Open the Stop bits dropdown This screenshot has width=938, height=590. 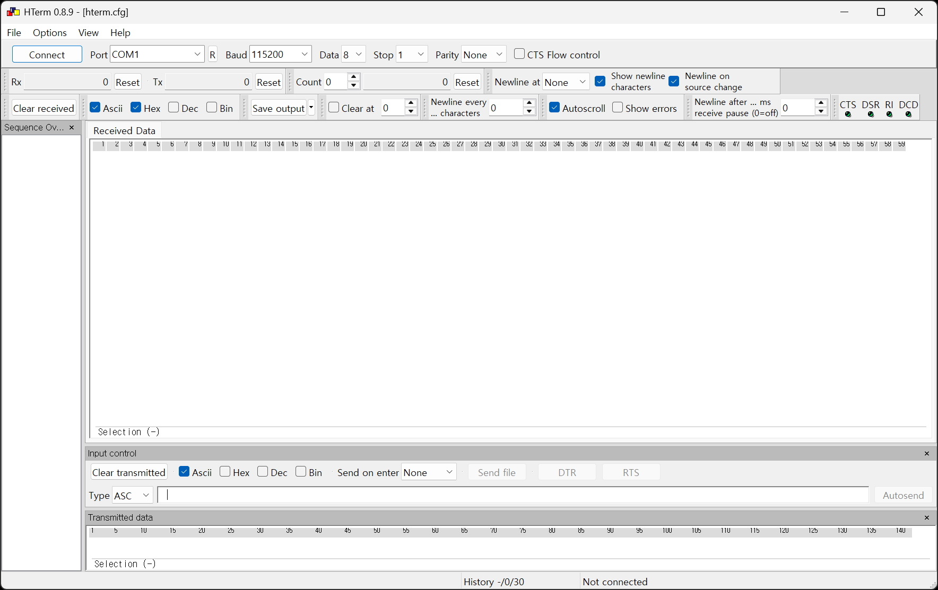click(x=412, y=55)
